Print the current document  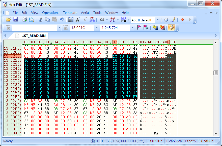tap(24, 20)
